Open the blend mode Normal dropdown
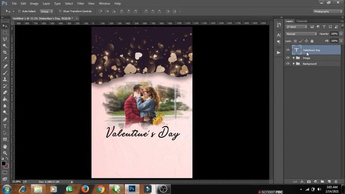Viewport: 345px width, 194px height. pos(301,34)
